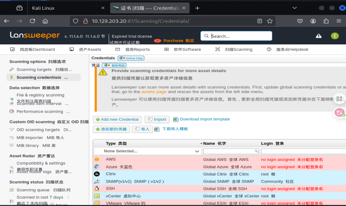The width and height of the screenshot is (346, 206).
Task: Click the 导入 button
Action: (x=142, y=129)
